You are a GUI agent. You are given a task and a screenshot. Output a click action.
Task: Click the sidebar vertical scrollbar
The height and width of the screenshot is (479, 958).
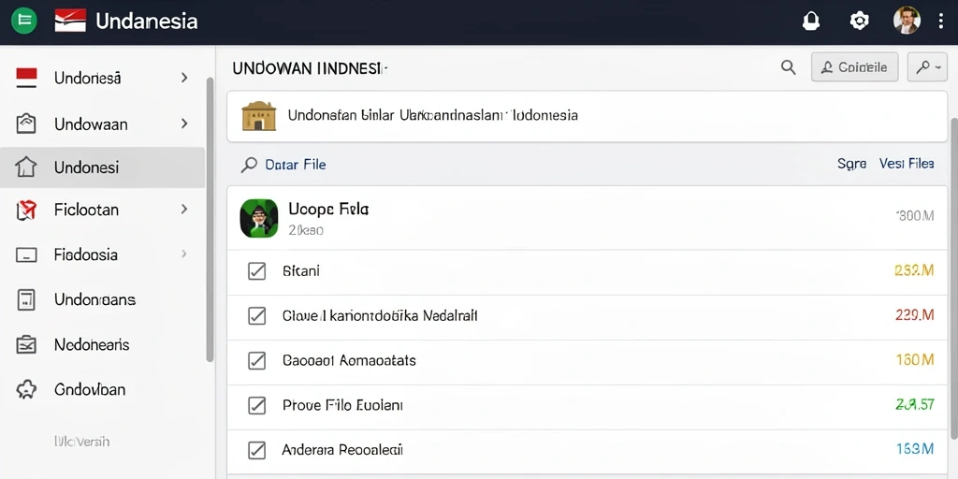(210, 220)
